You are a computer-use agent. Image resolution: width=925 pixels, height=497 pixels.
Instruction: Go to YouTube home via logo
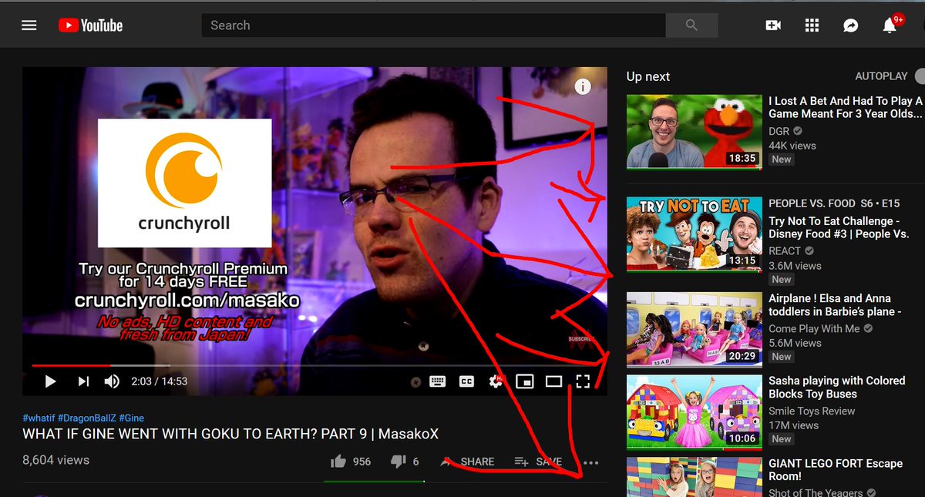(90, 25)
